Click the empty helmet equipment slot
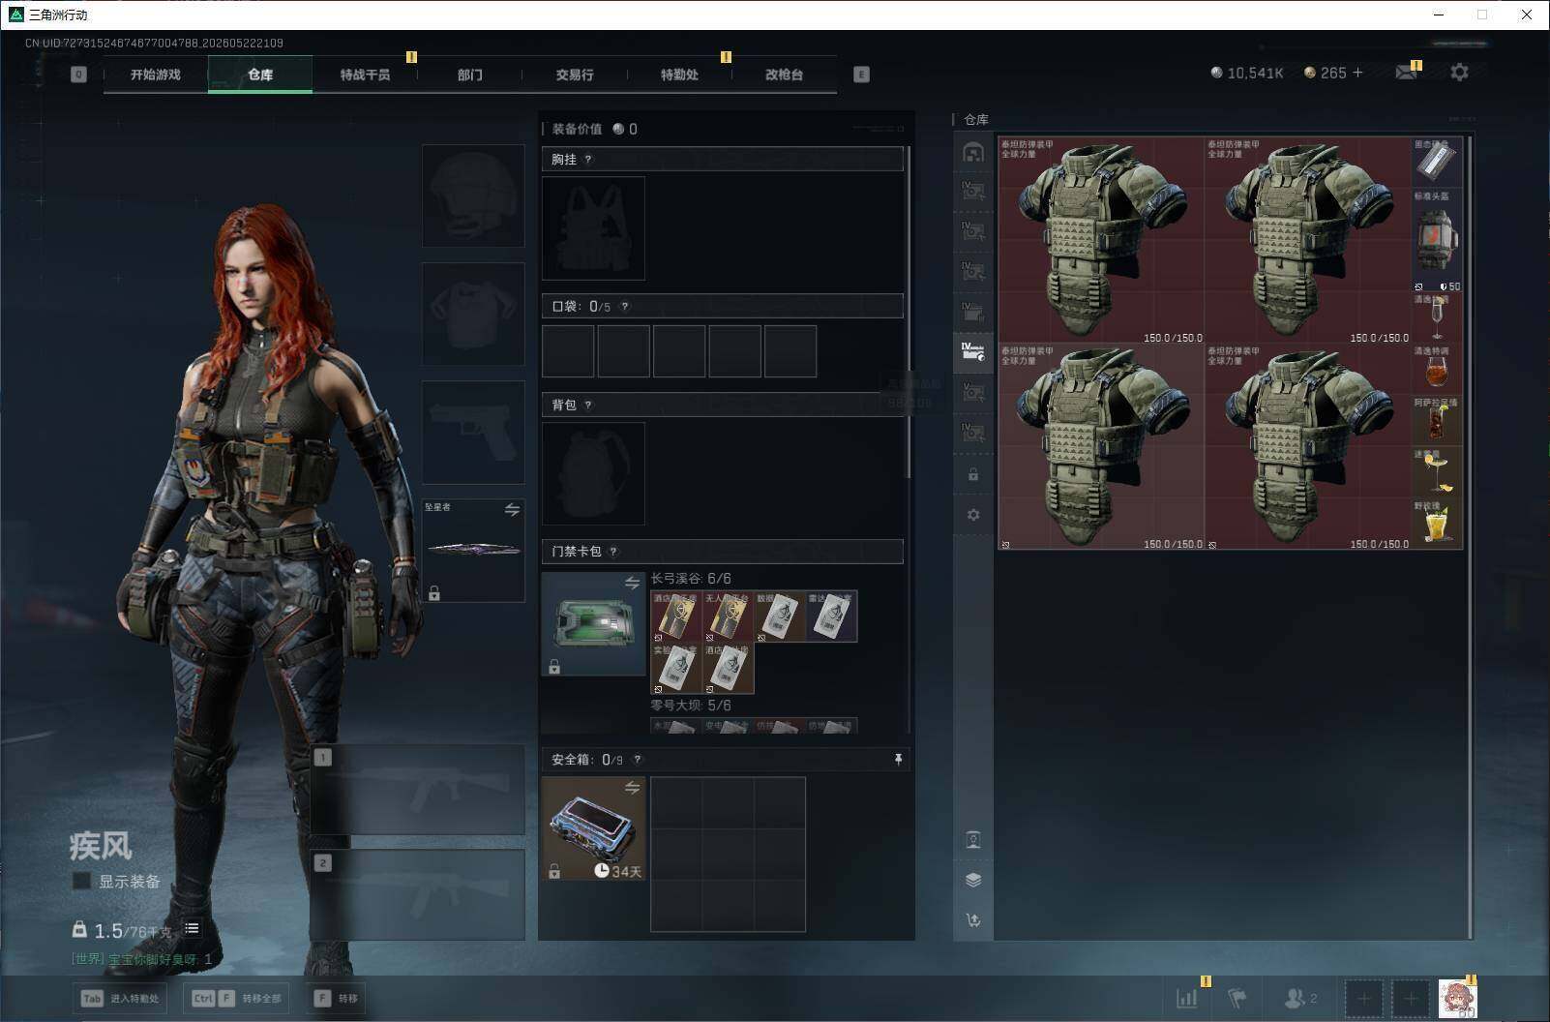 (473, 195)
